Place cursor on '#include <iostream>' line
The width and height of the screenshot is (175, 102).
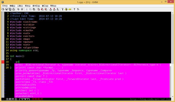pos(24,22)
